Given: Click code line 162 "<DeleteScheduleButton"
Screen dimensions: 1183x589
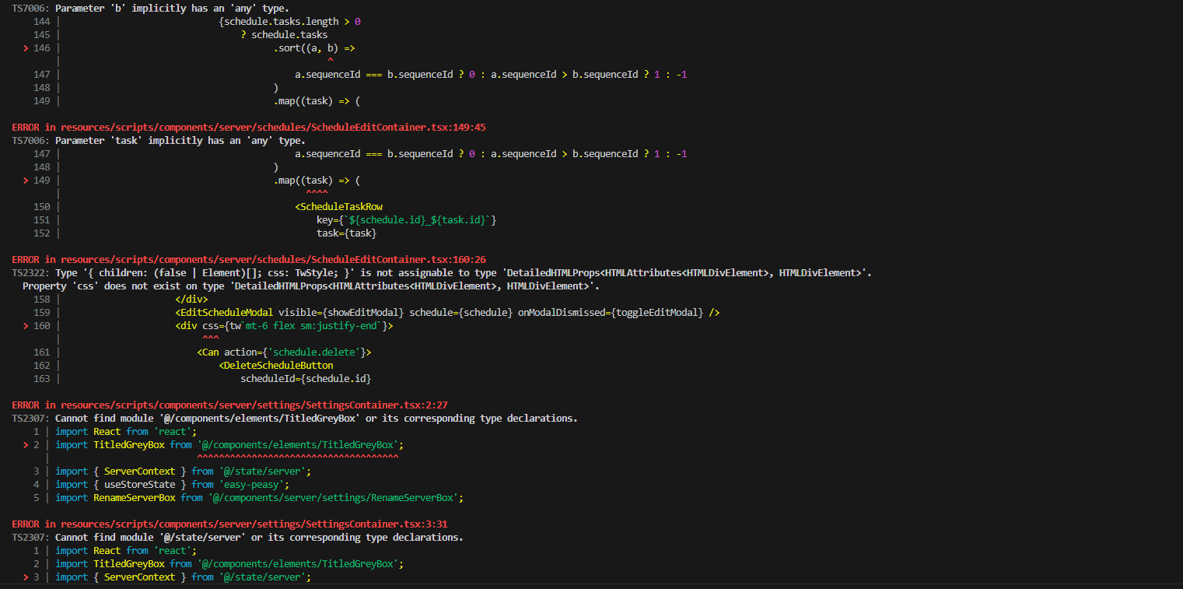Looking at the screenshot, I should point(276,366).
